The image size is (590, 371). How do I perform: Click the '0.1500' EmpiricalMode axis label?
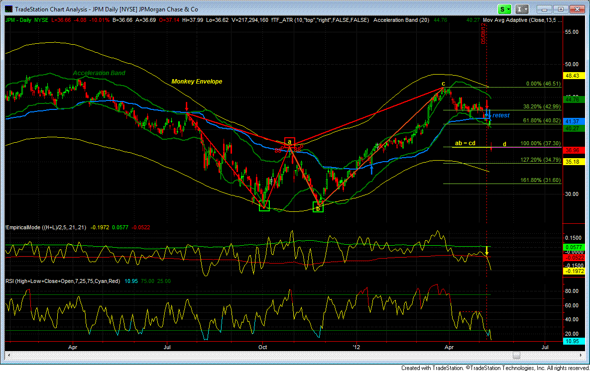[573, 238]
